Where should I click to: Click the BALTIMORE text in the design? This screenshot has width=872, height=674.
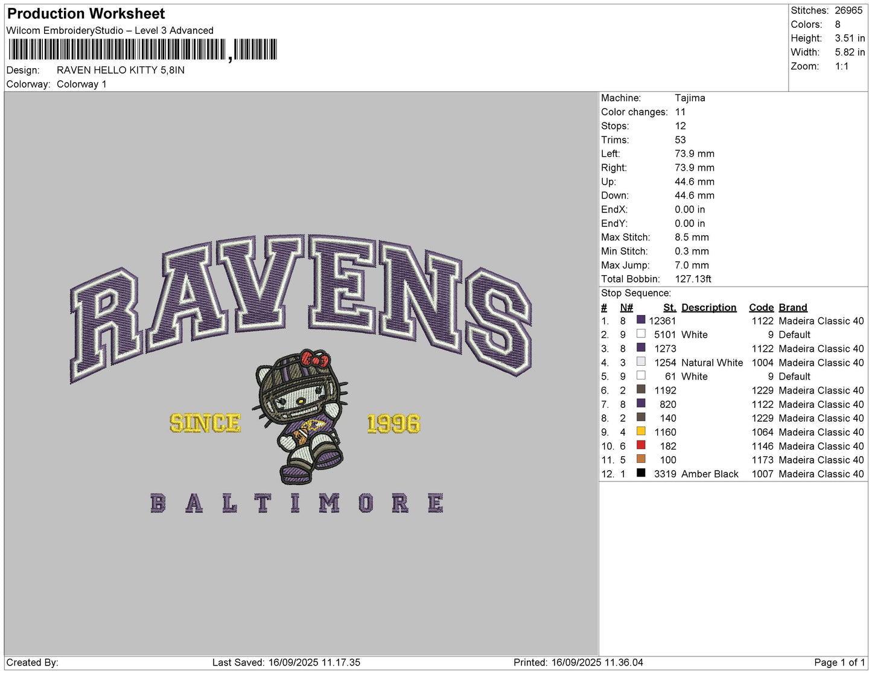tap(297, 503)
